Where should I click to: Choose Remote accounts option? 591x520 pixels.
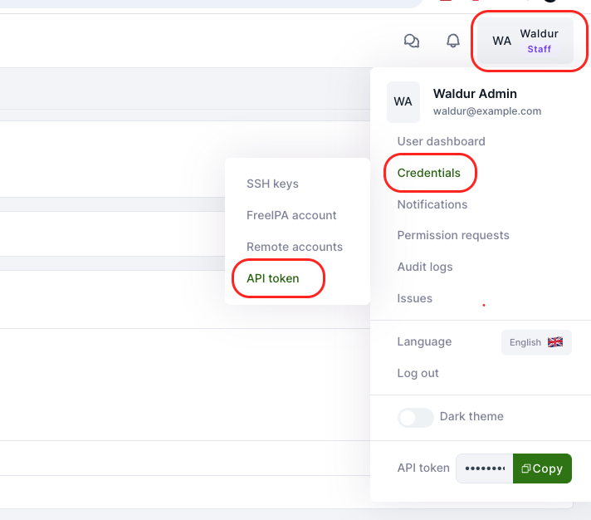pyautogui.click(x=295, y=247)
